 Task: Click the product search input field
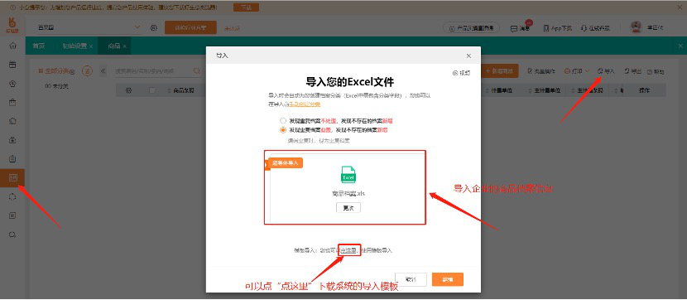point(152,70)
